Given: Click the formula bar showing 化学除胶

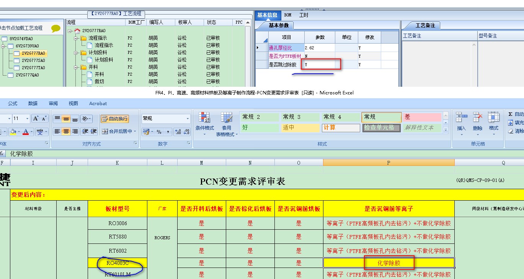Looking at the screenshot, I should click(264, 154).
